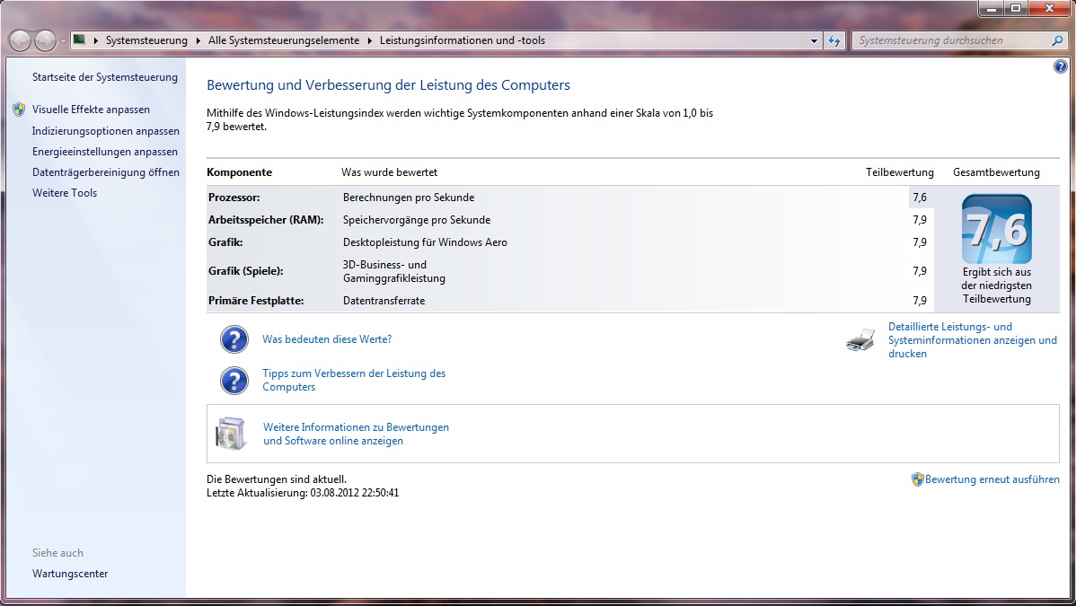Select the Arbeitsspeicher (RAM): row label
This screenshot has width=1076, height=606.
click(x=266, y=220)
